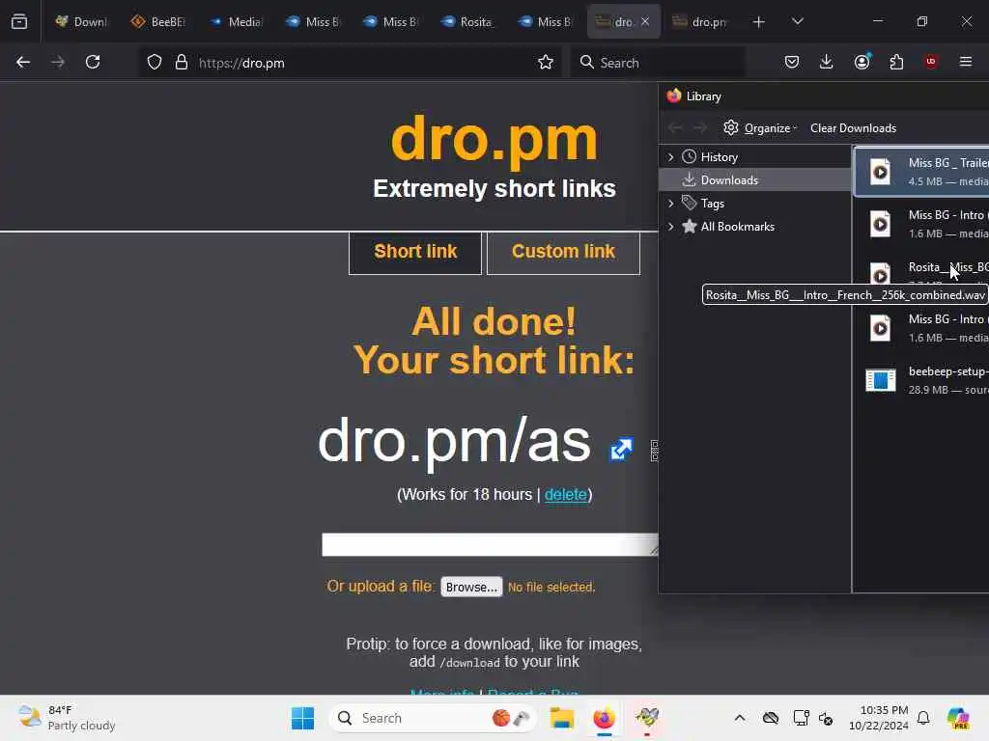List all tabs dropdown arrow

[798, 21]
